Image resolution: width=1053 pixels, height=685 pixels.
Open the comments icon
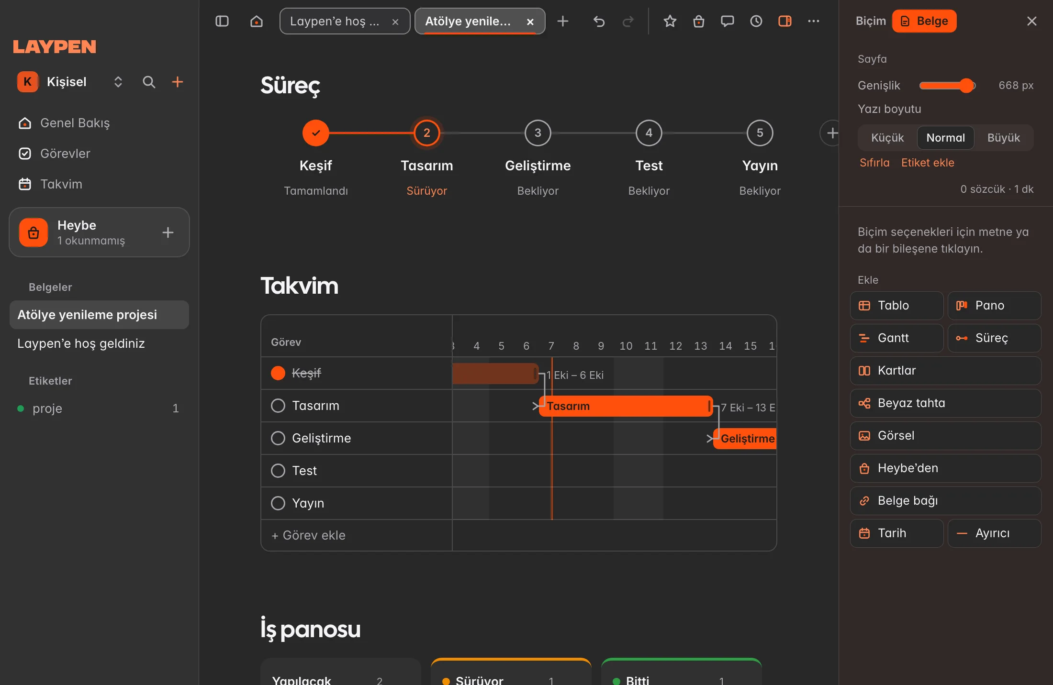pyautogui.click(x=728, y=21)
